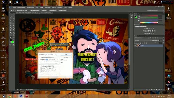Open quality preset dropdown in JPEG dialog
The height and width of the screenshot is (98, 174).
point(54,60)
